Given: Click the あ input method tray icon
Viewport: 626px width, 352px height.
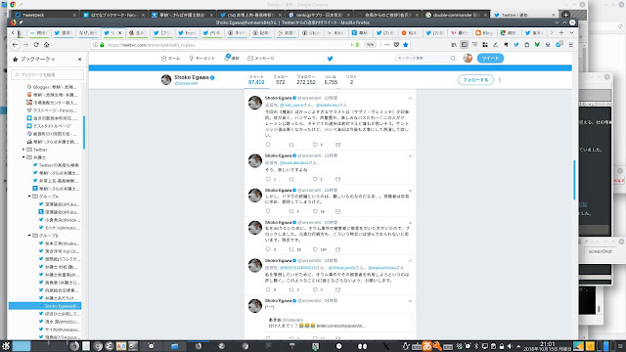Looking at the screenshot, I should point(426,346).
